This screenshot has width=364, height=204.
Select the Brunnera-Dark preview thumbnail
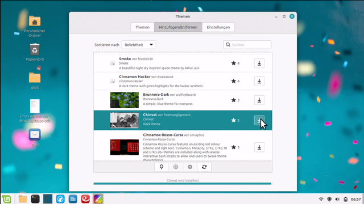pyautogui.click(x=125, y=100)
